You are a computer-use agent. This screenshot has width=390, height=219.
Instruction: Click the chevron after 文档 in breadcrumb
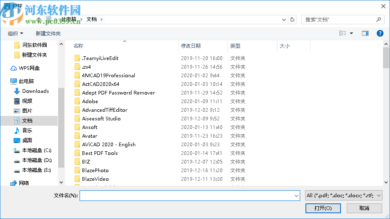[x=101, y=19]
